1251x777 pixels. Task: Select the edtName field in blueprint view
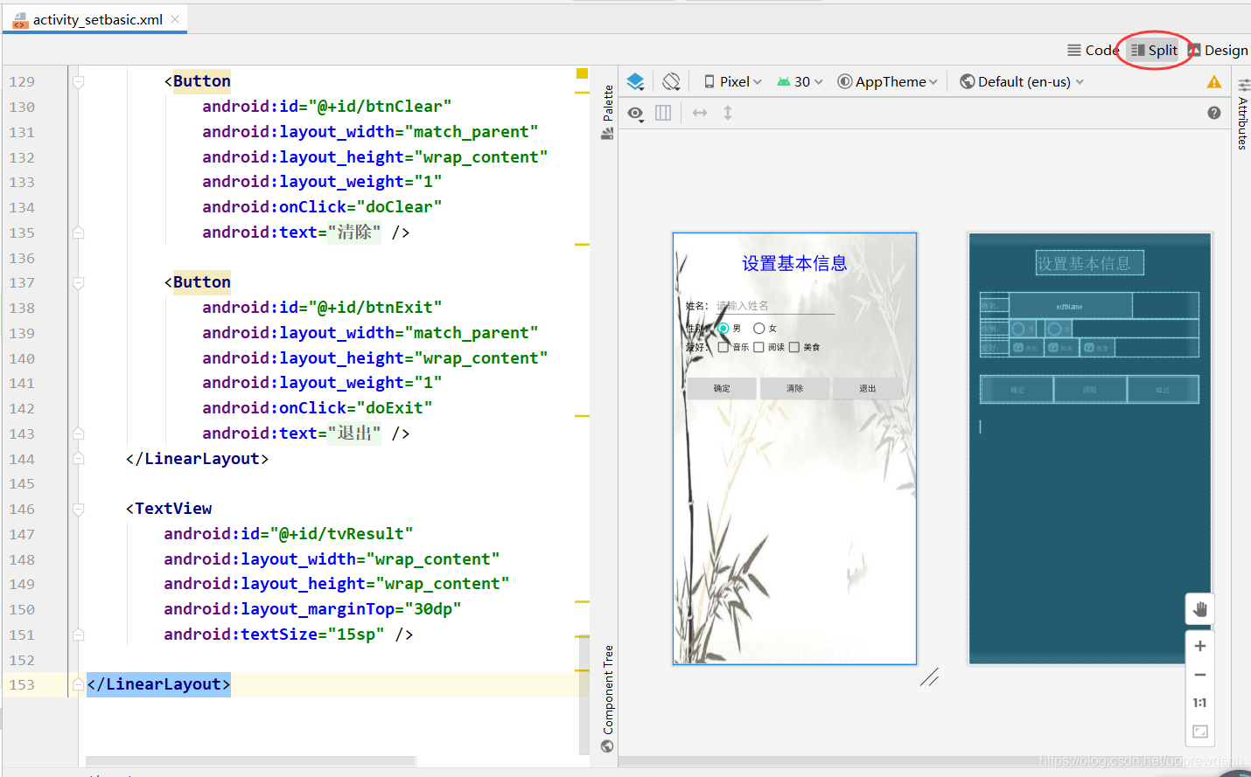click(1070, 306)
